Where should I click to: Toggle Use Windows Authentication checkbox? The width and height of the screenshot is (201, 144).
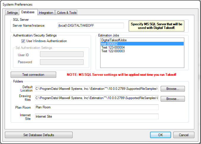23,41
